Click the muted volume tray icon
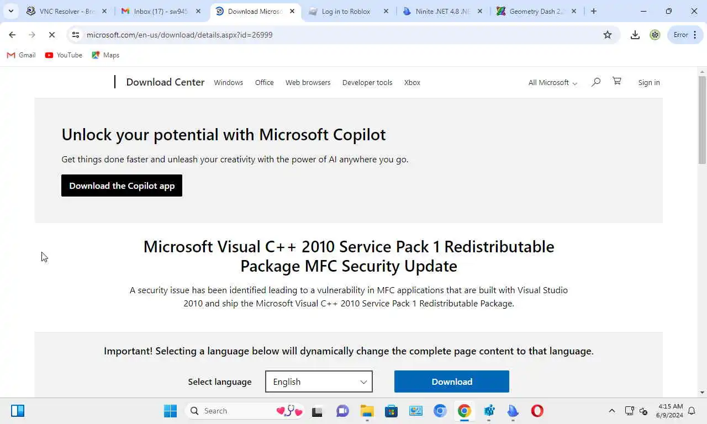Screen dimensions: 707x424 pos(643,411)
